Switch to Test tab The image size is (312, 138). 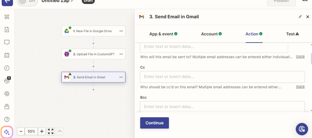[x=292, y=34]
